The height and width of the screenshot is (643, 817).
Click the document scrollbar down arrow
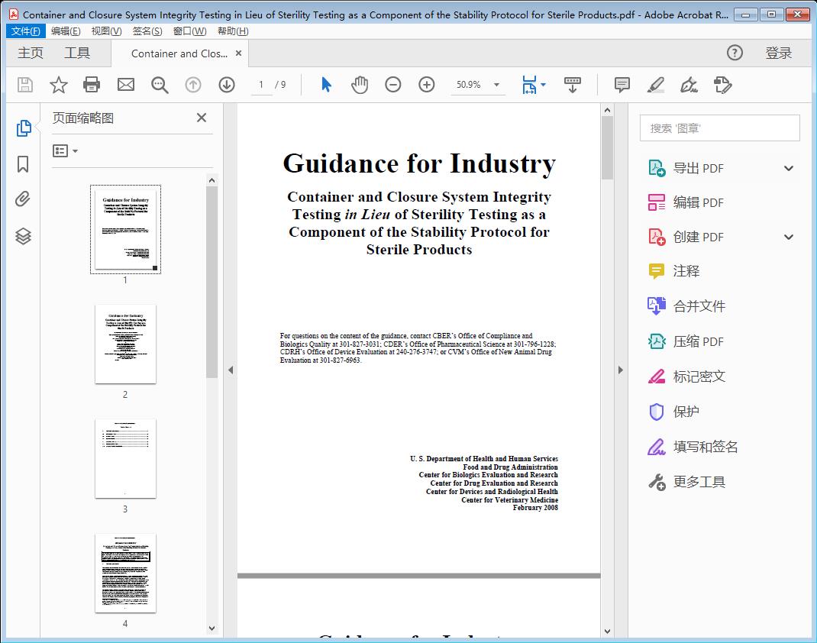pyautogui.click(x=607, y=631)
